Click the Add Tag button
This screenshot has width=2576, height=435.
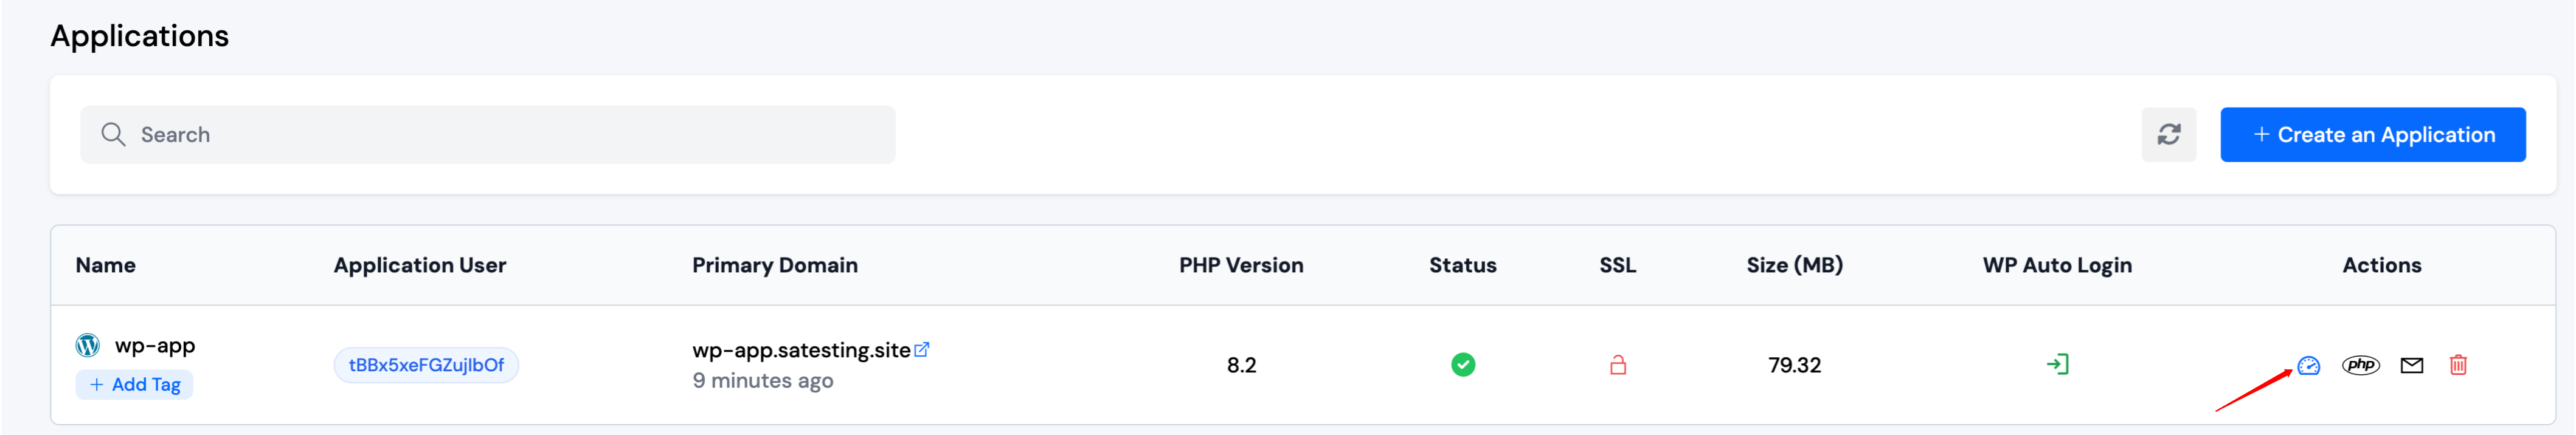click(135, 385)
